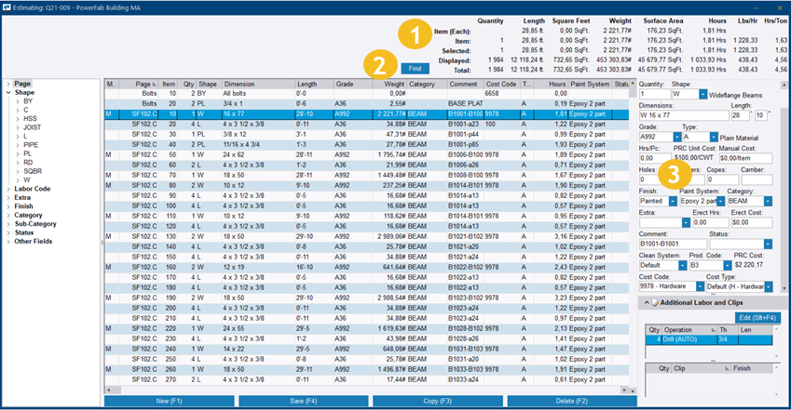Viewport: 791px width, 410px height.
Task: Open the Shape dropdown
Action: tap(702, 94)
